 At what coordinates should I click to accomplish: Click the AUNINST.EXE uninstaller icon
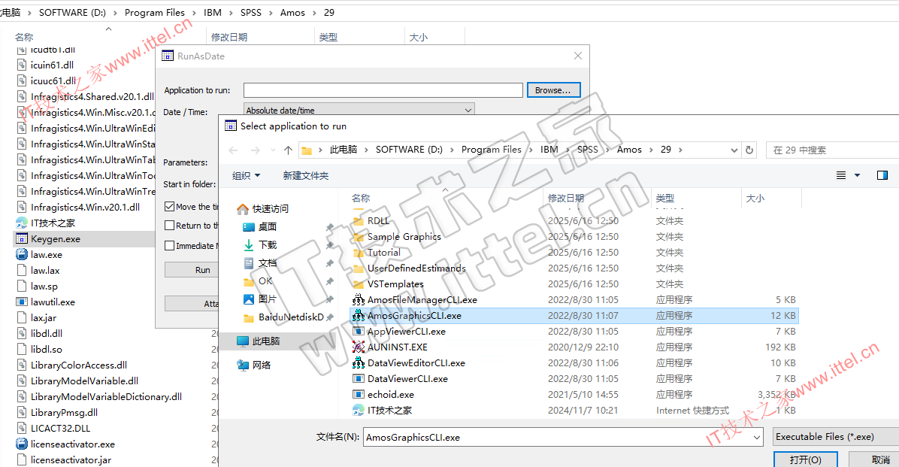click(359, 347)
